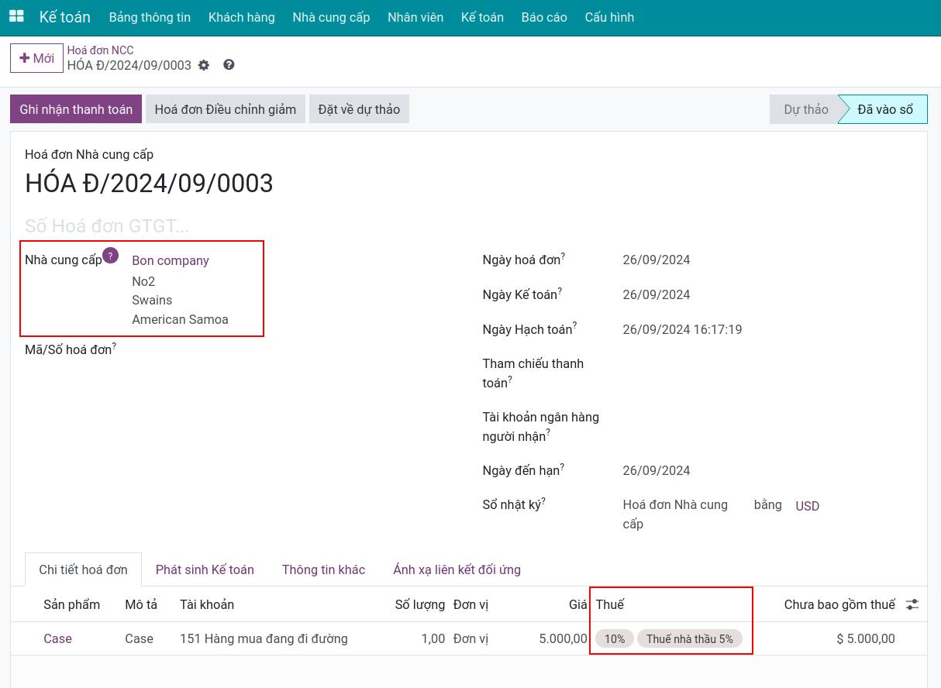Viewport: 941px width, 688px height.
Task: Open the USD currency link
Action: point(807,506)
